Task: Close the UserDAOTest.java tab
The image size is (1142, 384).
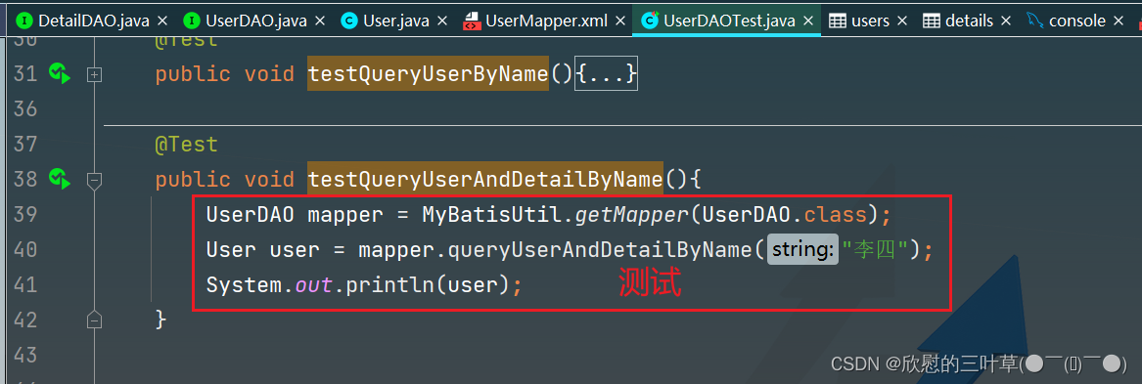Action: pos(807,21)
